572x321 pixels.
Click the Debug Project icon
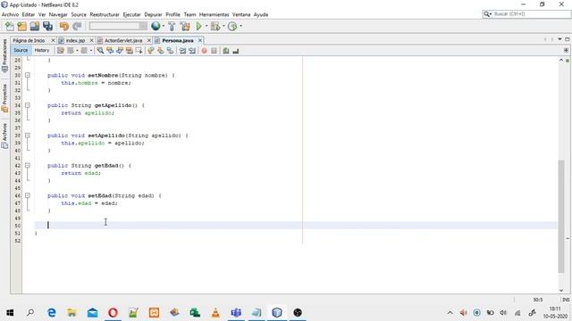215,26
